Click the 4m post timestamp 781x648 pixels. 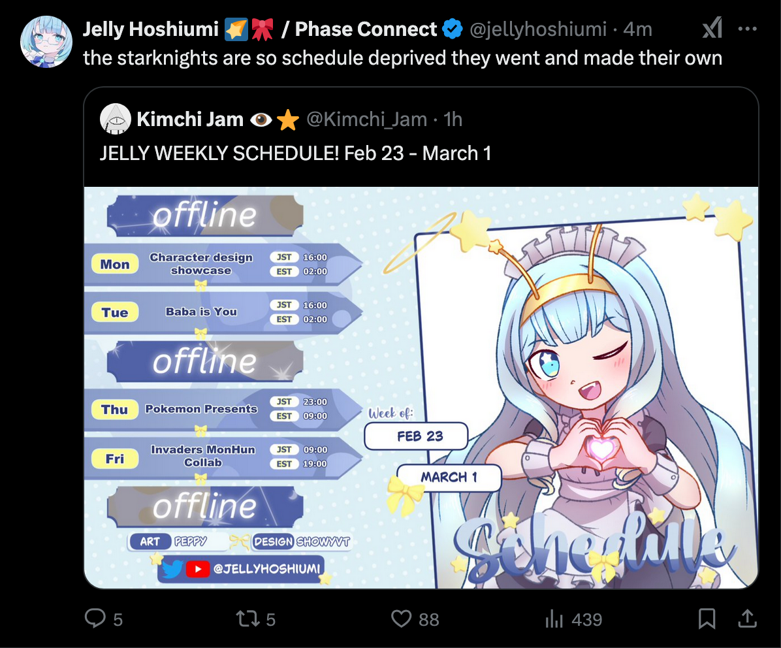click(637, 29)
